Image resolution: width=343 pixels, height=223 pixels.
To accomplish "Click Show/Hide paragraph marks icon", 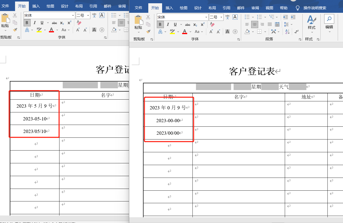I will point(297,31).
